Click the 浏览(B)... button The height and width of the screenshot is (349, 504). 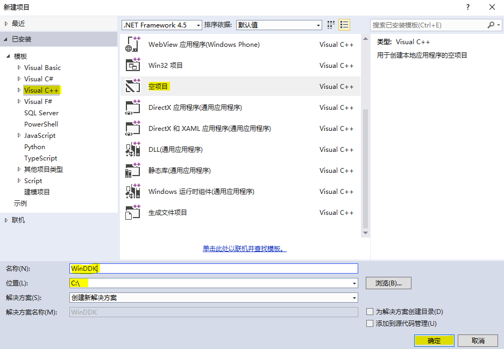point(388,283)
